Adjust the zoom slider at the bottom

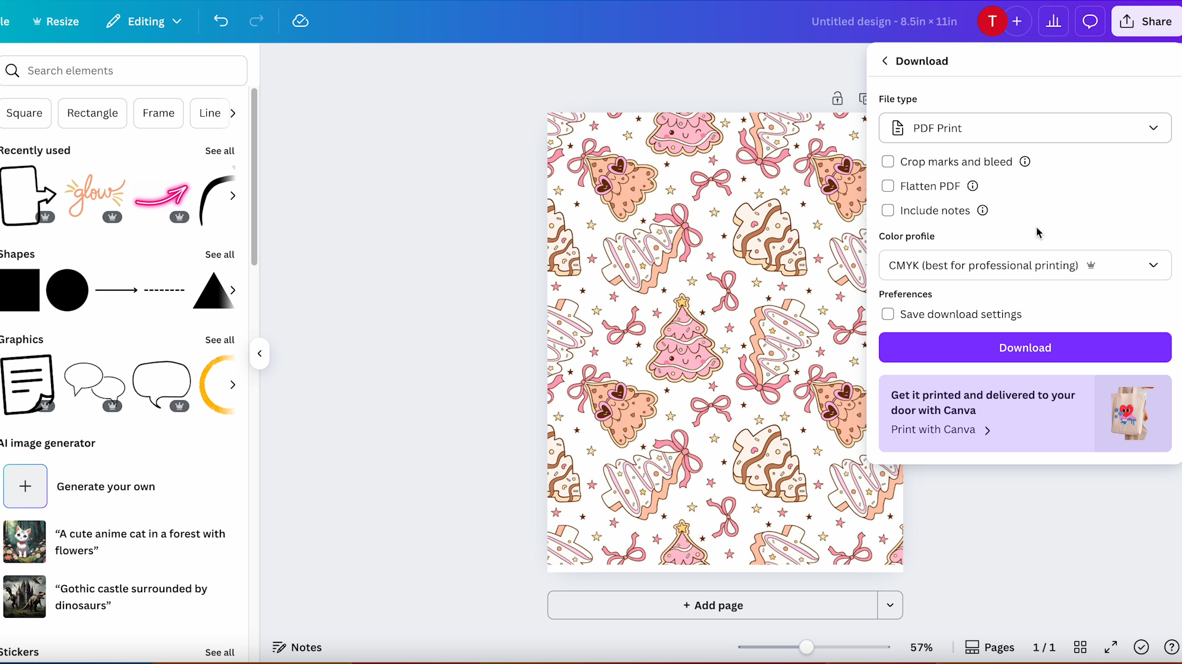[x=807, y=647]
